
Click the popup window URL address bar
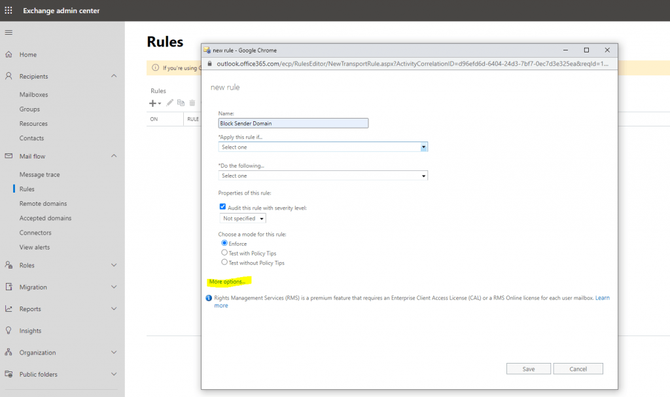[412, 64]
